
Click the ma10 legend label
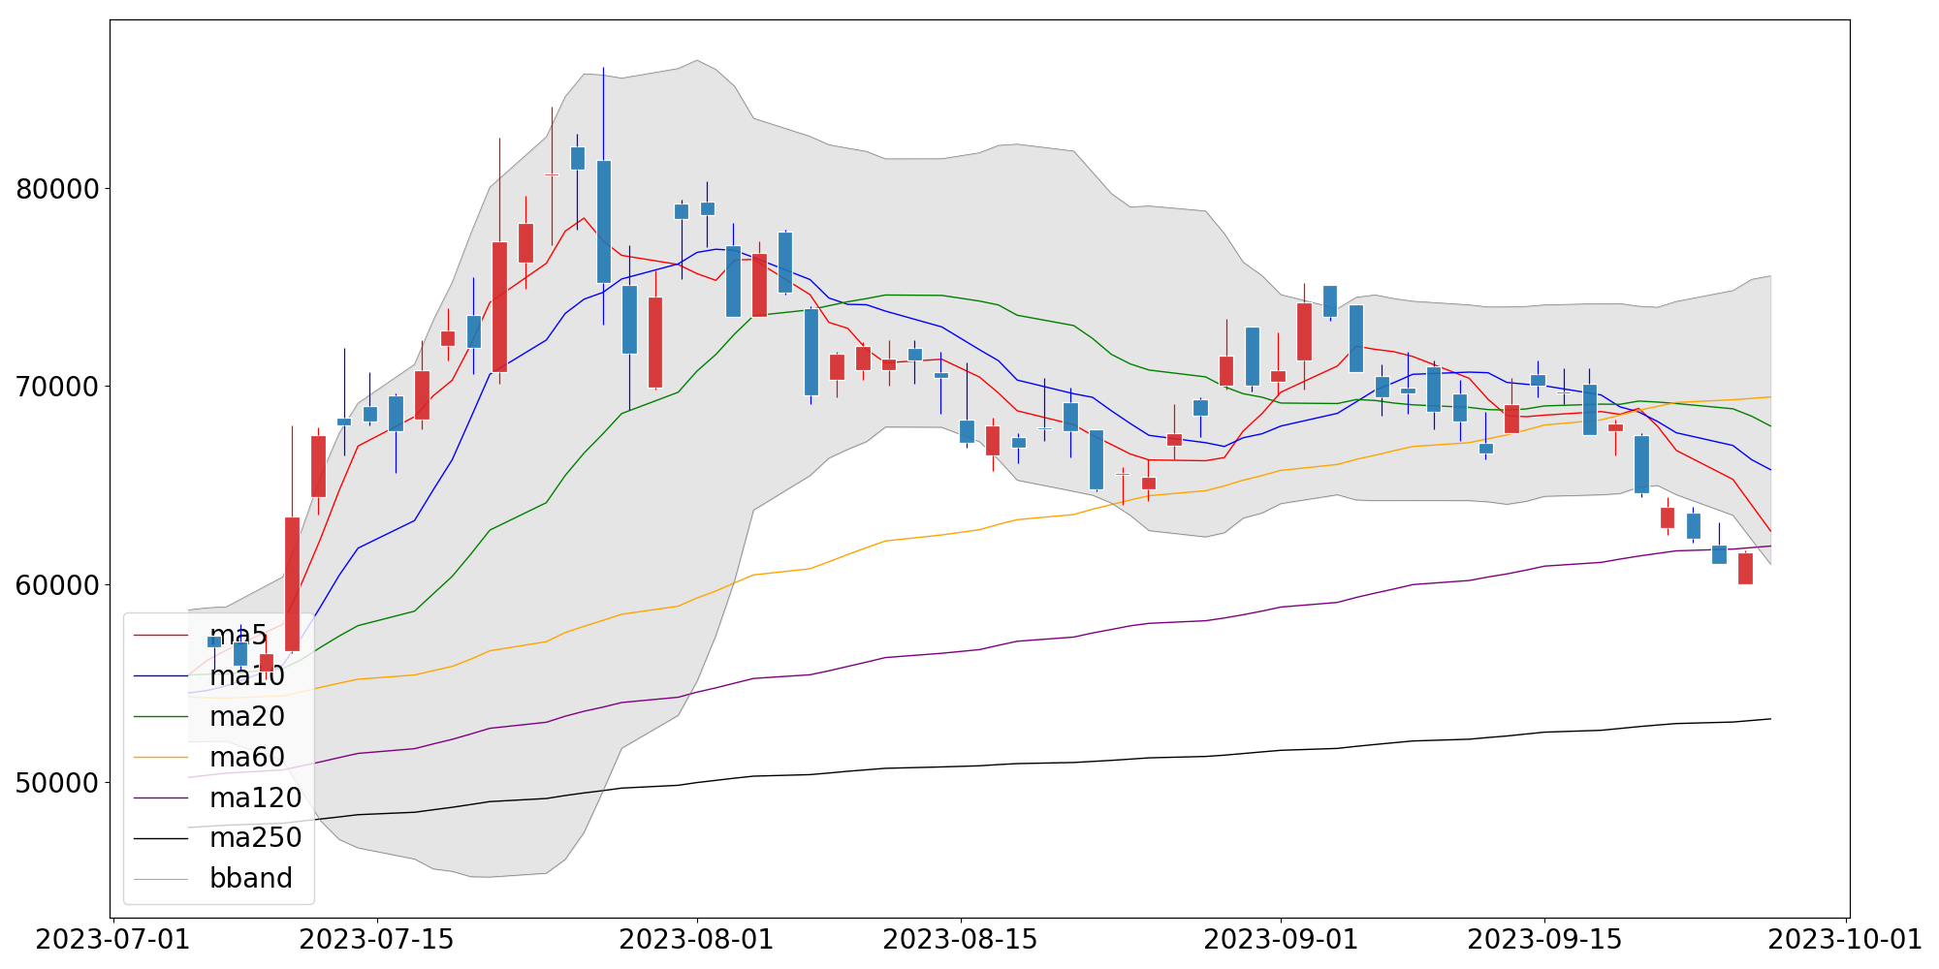click(247, 676)
